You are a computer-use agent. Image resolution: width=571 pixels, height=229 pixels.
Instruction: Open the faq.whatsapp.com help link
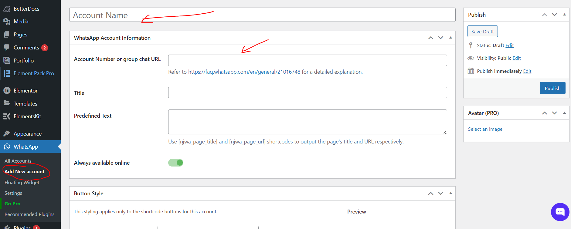click(x=244, y=72)
